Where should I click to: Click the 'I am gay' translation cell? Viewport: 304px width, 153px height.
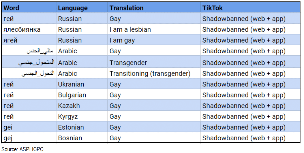(122, 40)
